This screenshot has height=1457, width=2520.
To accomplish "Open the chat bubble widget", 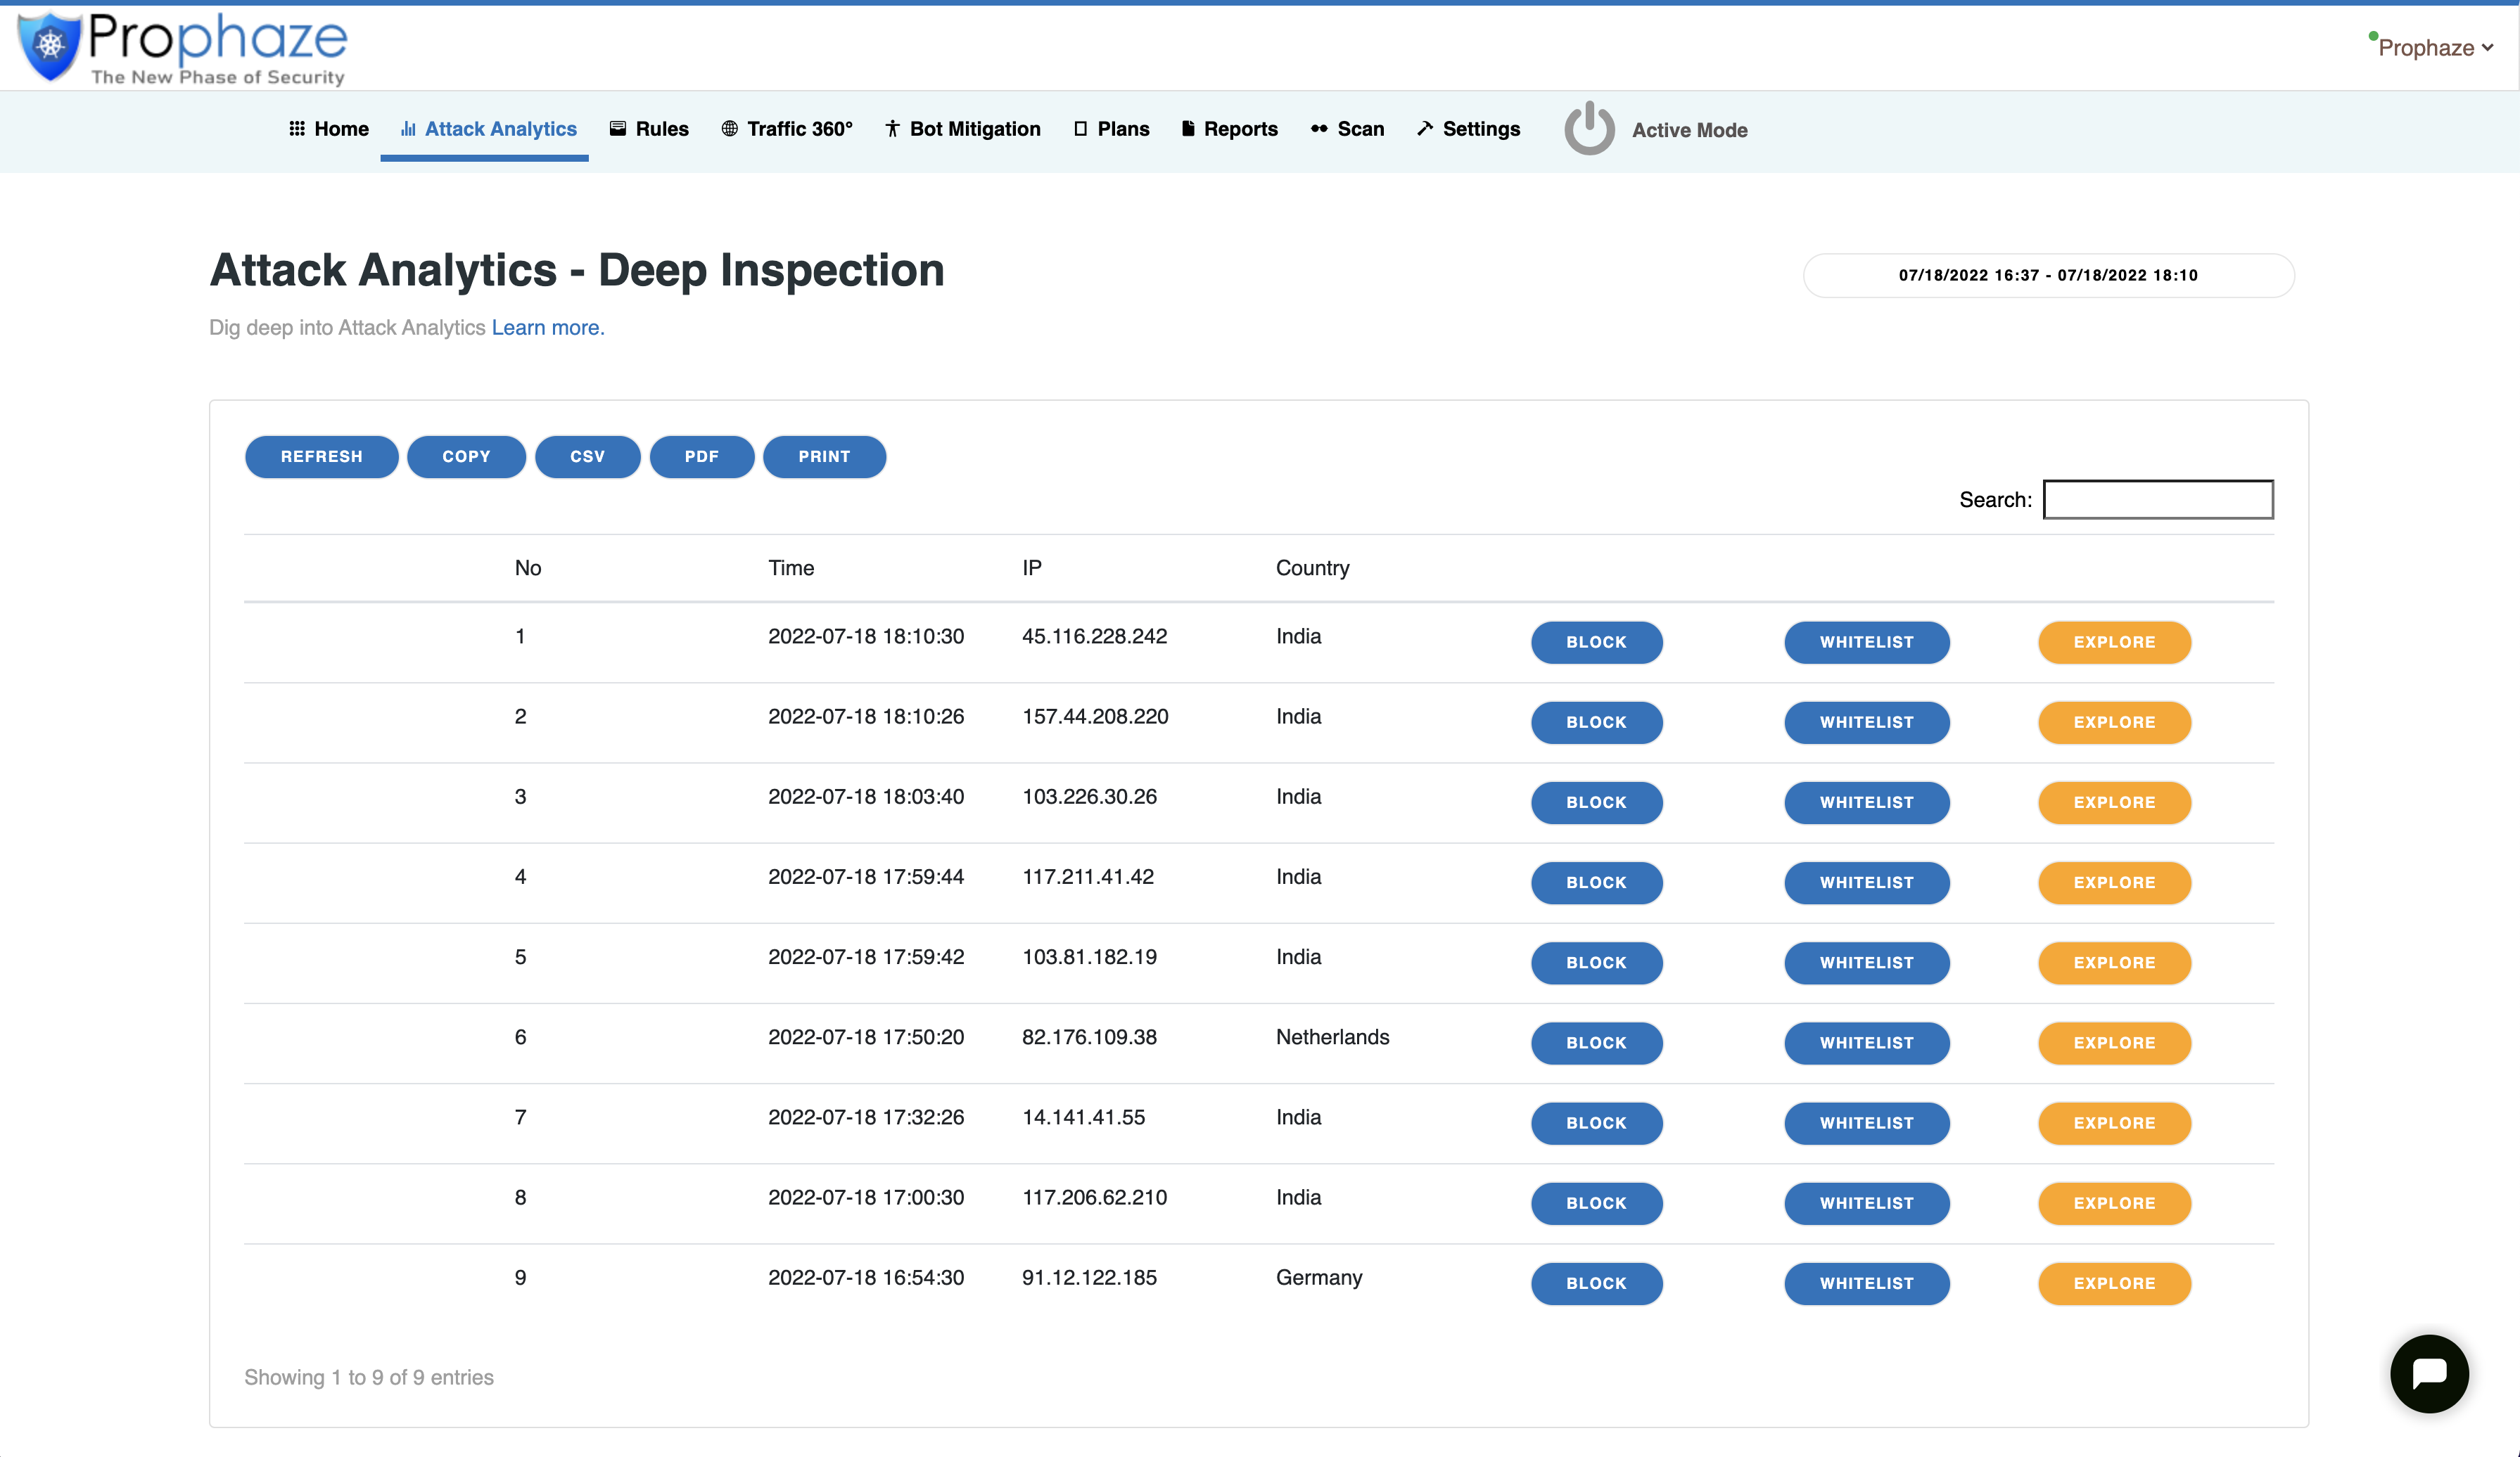I will [2428, 1373].
